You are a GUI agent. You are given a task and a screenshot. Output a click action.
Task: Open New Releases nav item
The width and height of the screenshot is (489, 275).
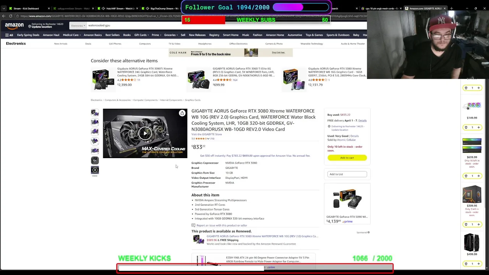(x=197, y=35)
